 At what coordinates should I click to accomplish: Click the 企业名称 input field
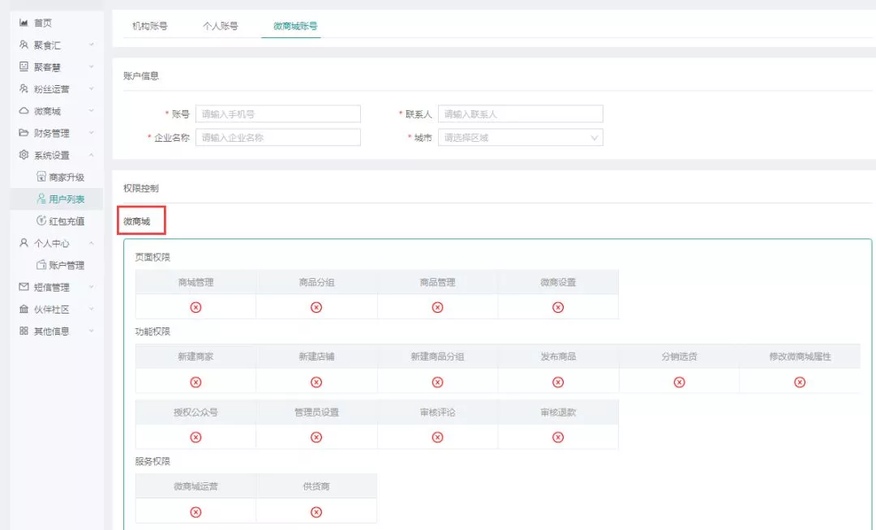coord(277,138)
